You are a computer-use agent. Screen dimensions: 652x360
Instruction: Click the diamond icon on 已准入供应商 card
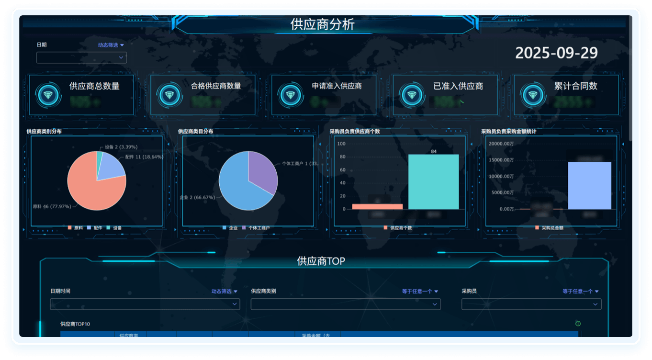point(412,95)
